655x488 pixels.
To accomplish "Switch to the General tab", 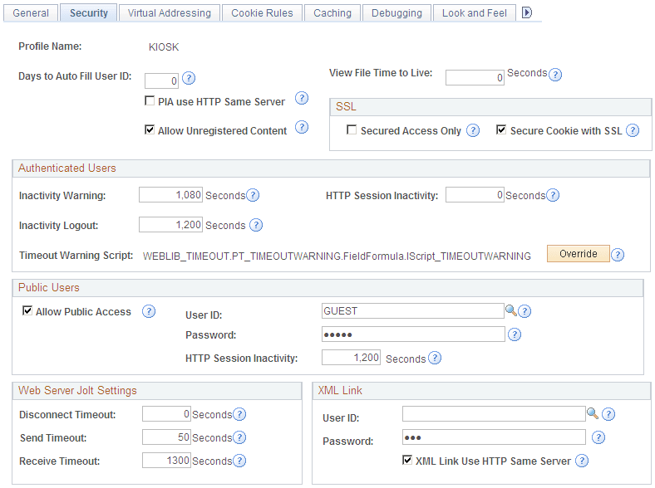I will 31,13.
